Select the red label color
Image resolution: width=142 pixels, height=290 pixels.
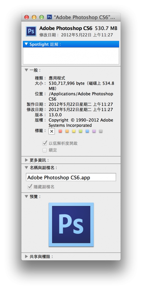click(x=60, y=131)
